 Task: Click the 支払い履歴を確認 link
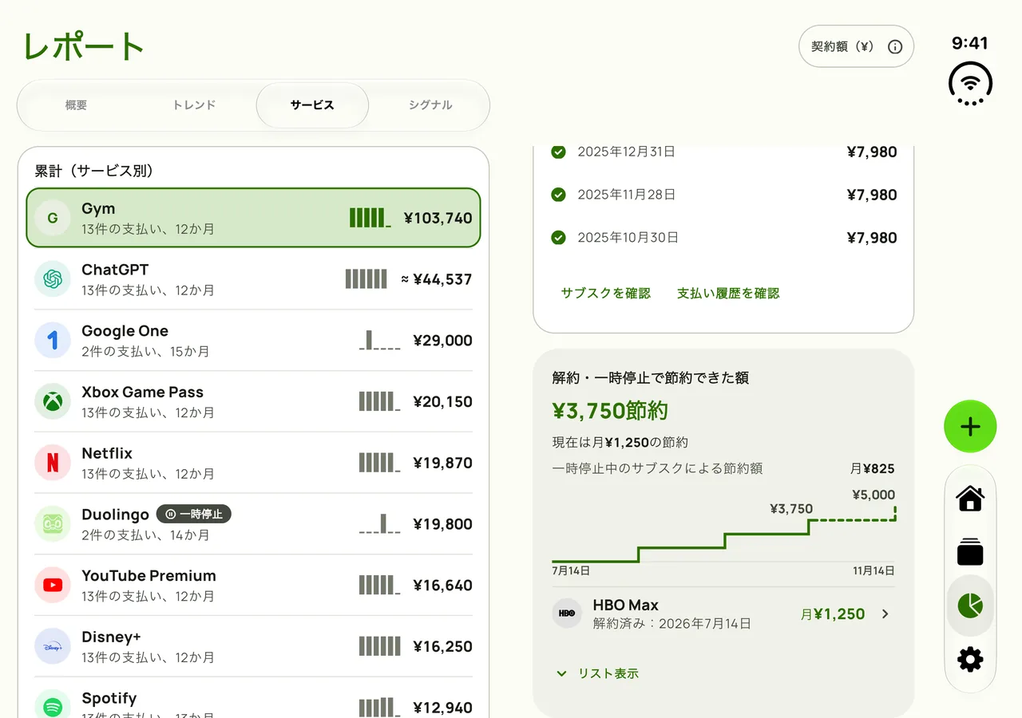728,294
